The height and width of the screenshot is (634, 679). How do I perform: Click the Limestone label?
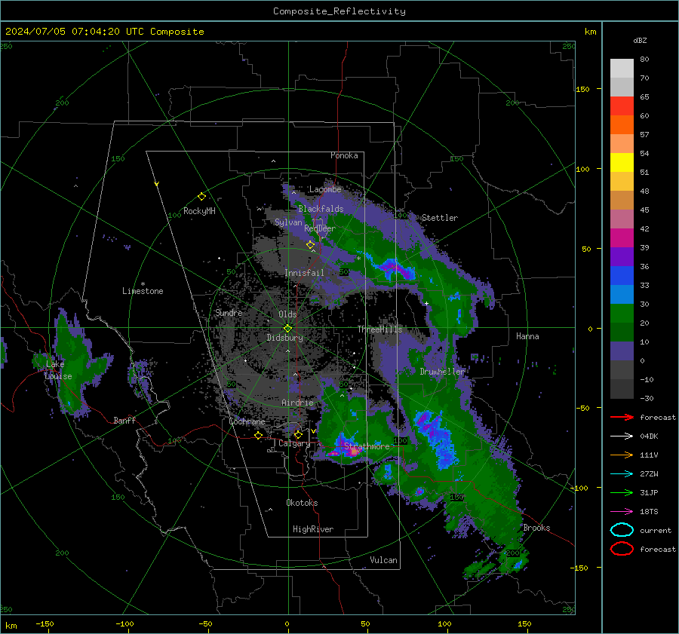(x=143, y=291)
